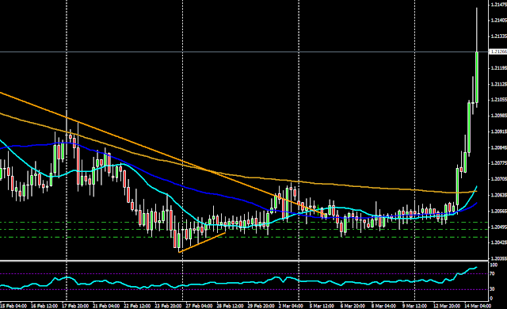507x309 pixels.
Task: Click the 1.21125 price axis value
Action: click(498, 84)
